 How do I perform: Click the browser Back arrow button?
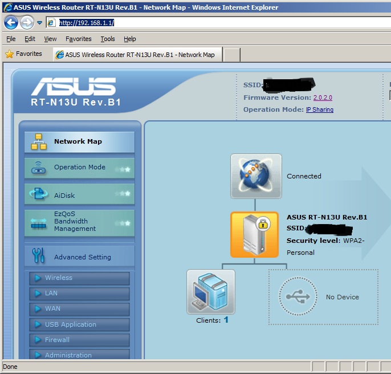[11, 23]
